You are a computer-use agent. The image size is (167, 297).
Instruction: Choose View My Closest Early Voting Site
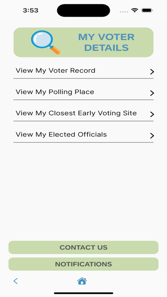[83, 113]
